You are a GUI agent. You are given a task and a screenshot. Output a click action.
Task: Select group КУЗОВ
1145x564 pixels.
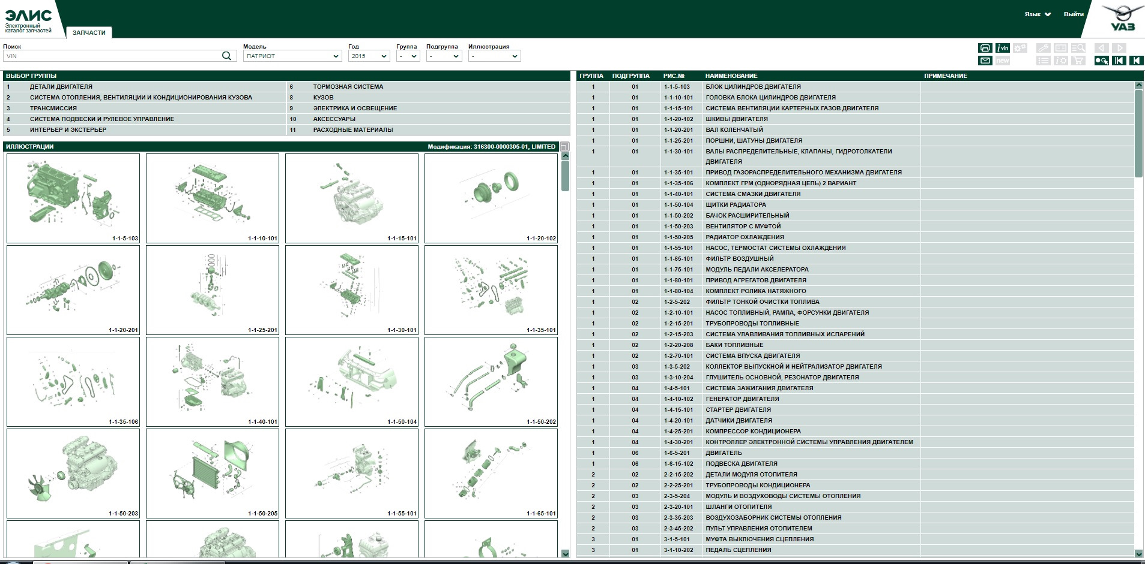point(429,98)
